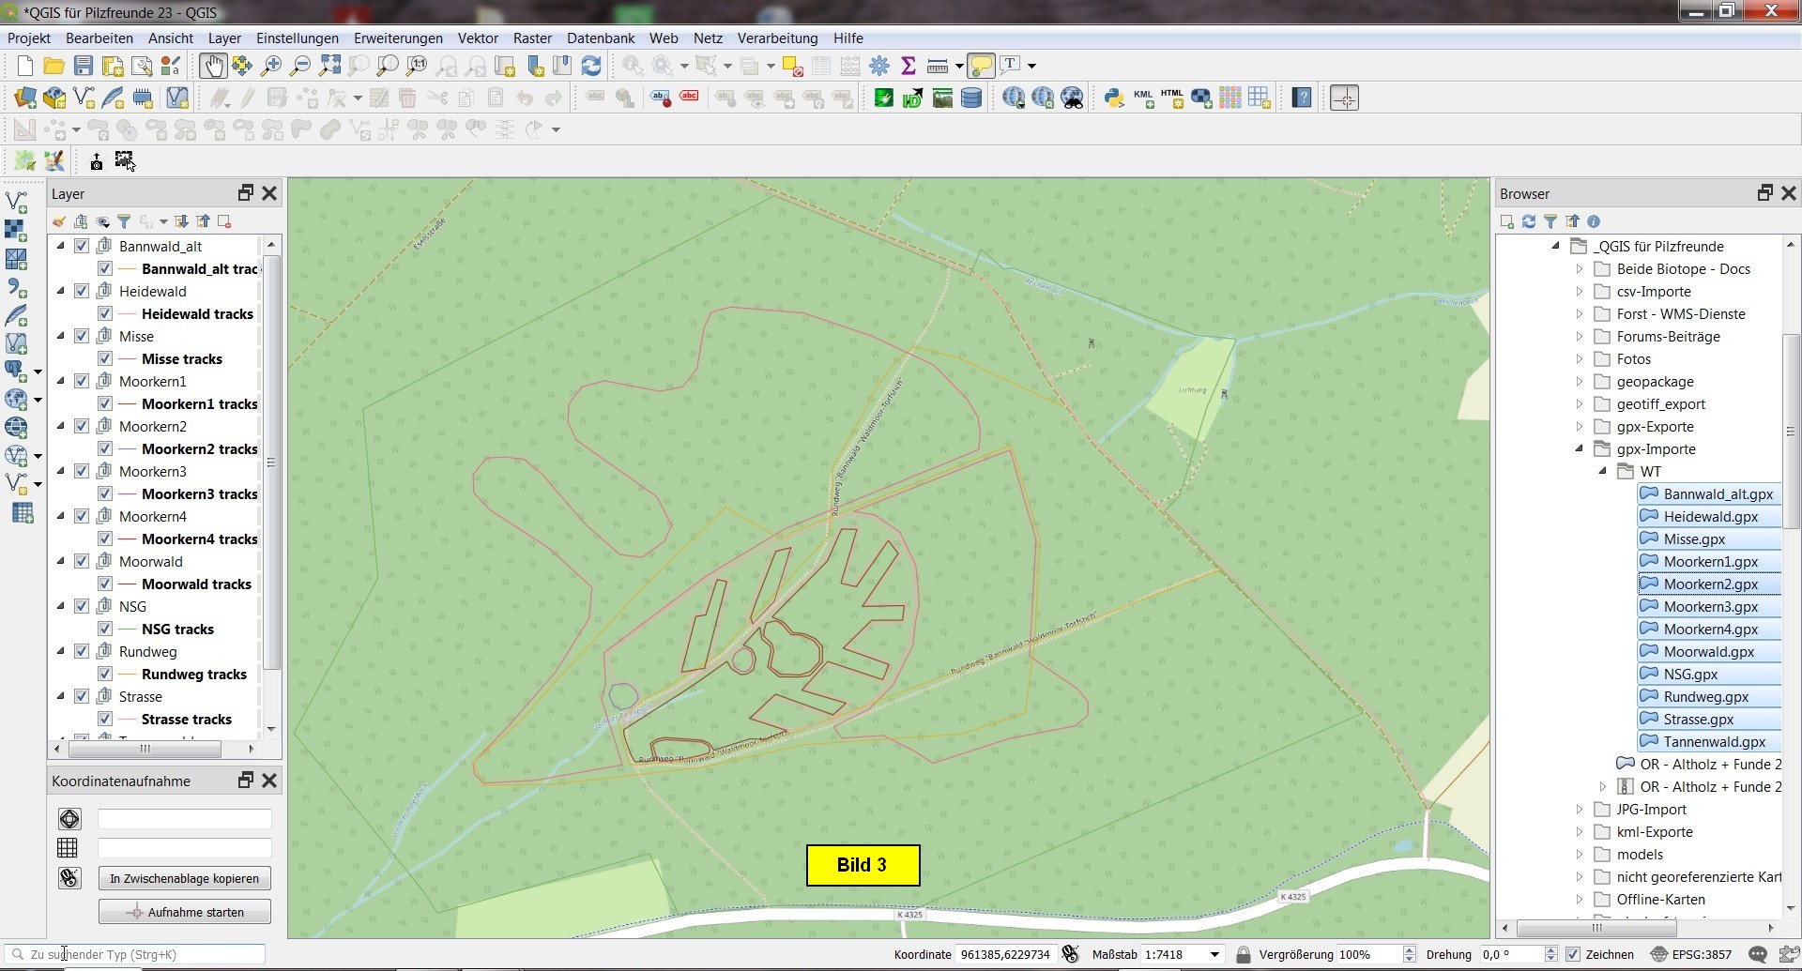
Task: Open statistical summary sigma icon
Action: (x=908, y=66)
